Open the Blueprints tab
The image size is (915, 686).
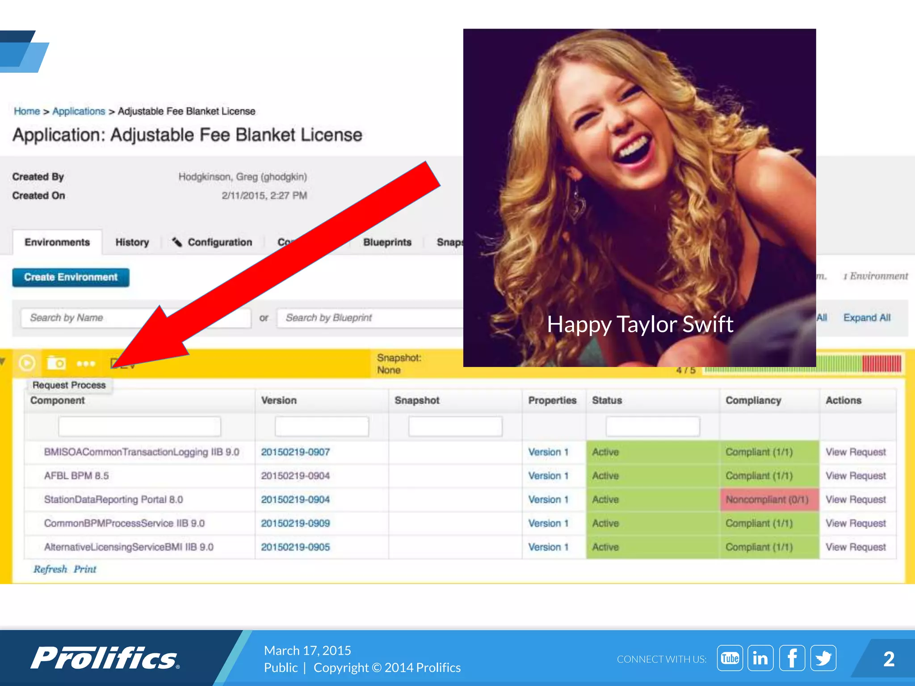[x=387, y=242]
